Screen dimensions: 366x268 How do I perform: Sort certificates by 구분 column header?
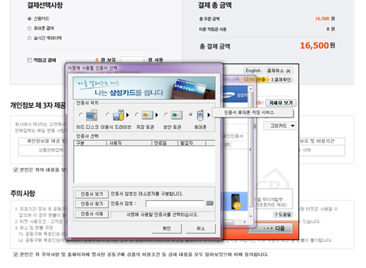[91, 143]
